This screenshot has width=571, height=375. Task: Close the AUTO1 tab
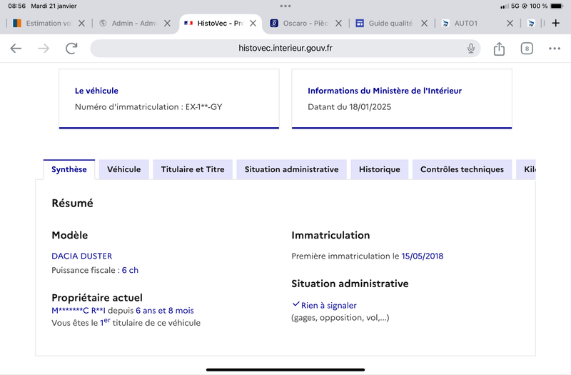[x=510, y=24]
